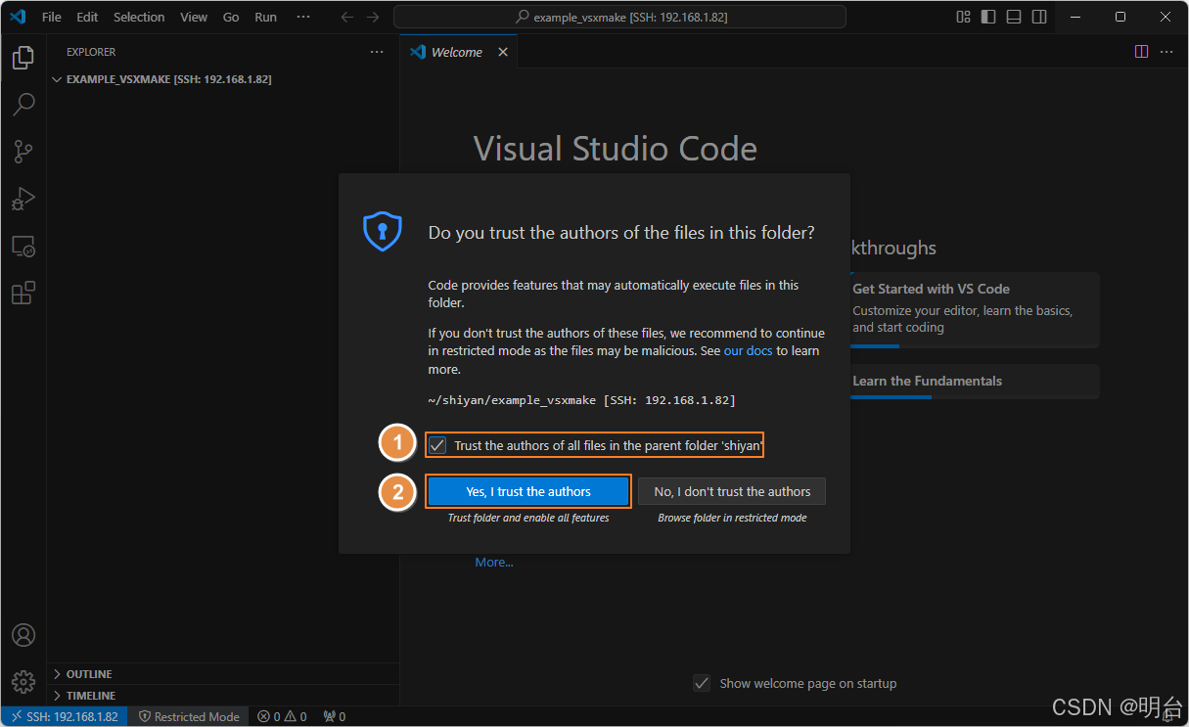Open Customize Layout icon
This screenshot has width=1189, height=727.
(x=963, y=17)
